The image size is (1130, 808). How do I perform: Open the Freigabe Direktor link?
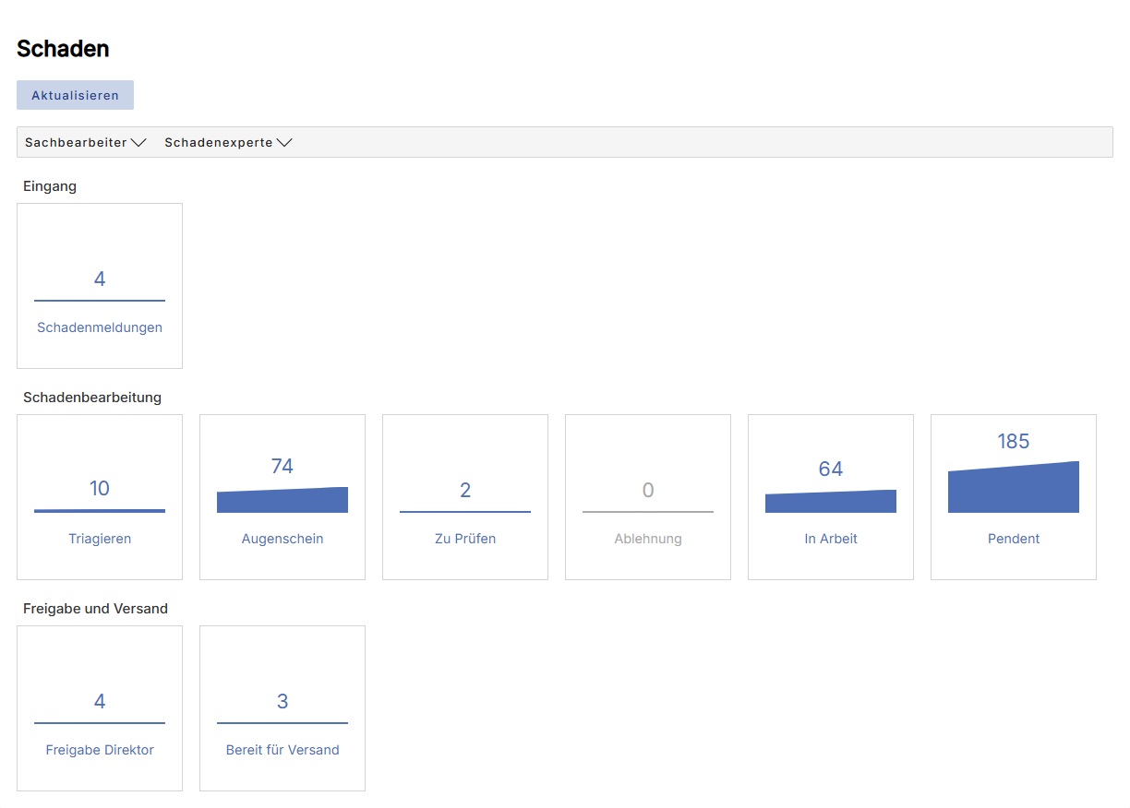coord(100,750)
